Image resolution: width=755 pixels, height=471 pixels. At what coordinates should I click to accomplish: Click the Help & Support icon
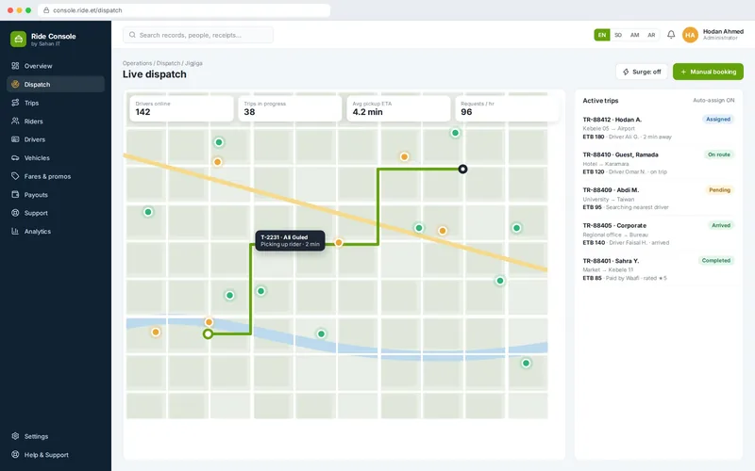tap(15, 454)
